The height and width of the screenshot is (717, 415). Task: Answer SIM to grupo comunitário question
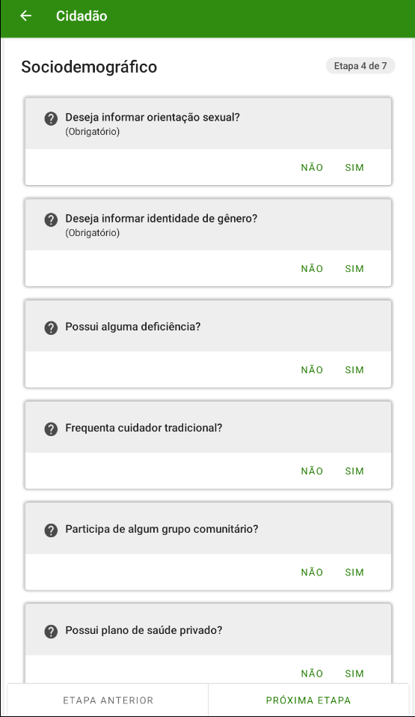coord(354,572)
